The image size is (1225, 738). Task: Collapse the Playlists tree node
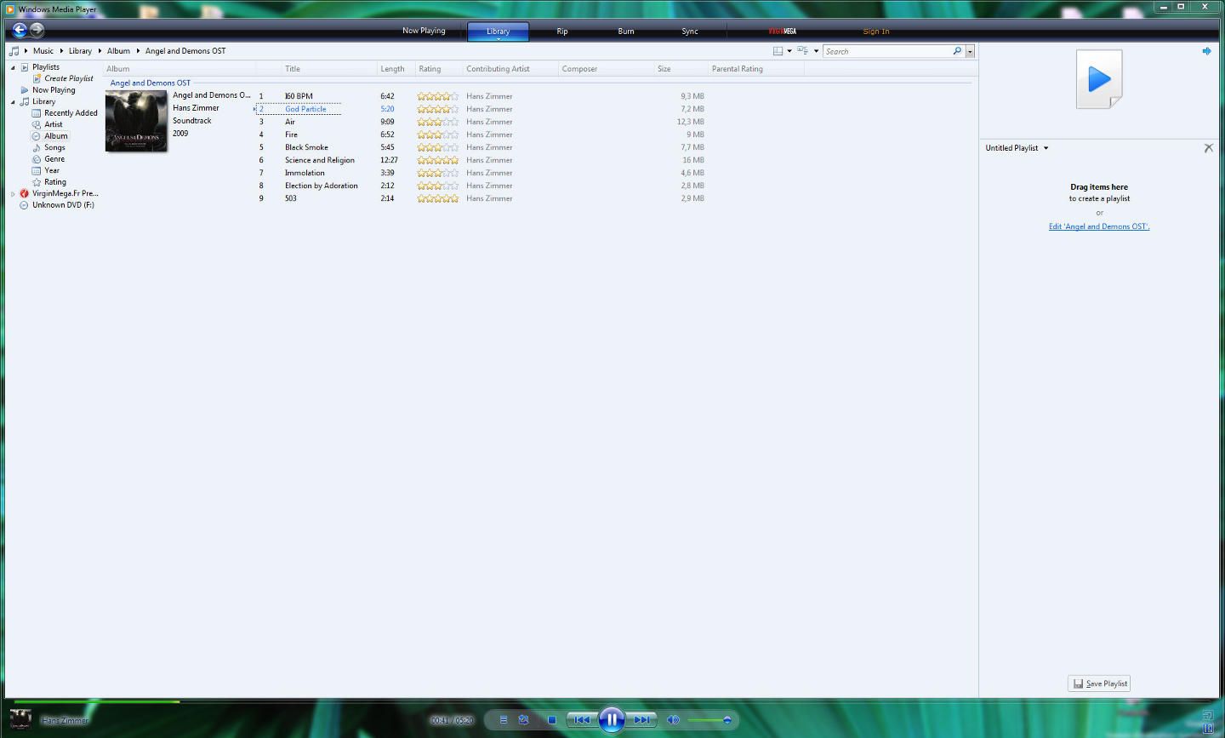13,67
